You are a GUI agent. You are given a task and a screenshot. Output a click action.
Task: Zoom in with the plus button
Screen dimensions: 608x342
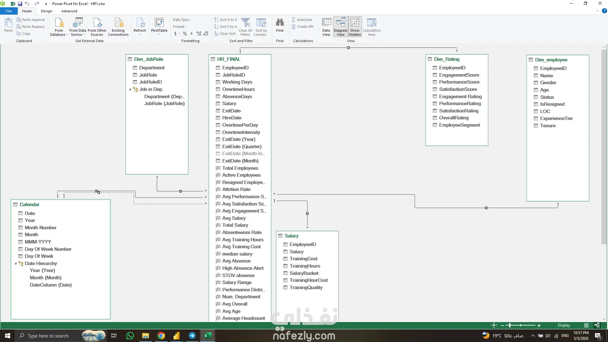tap(539, 325)
